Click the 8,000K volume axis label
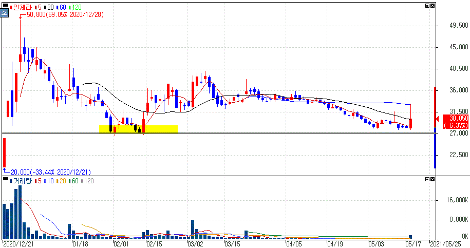 tap(459, 220)
